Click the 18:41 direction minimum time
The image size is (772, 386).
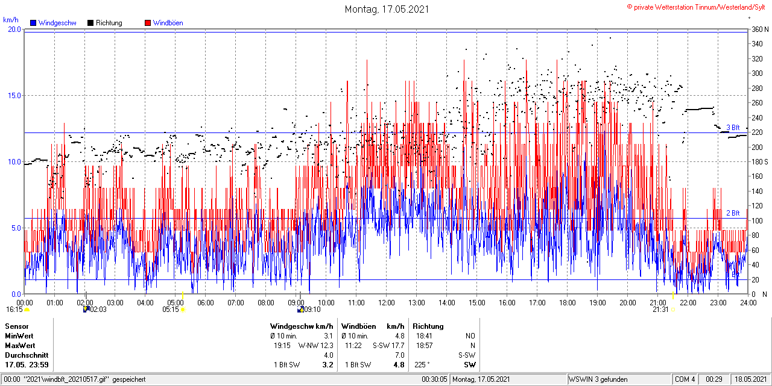(x=423, y=336)
